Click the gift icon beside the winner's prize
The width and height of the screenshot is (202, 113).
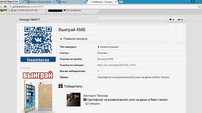point(85,100)
